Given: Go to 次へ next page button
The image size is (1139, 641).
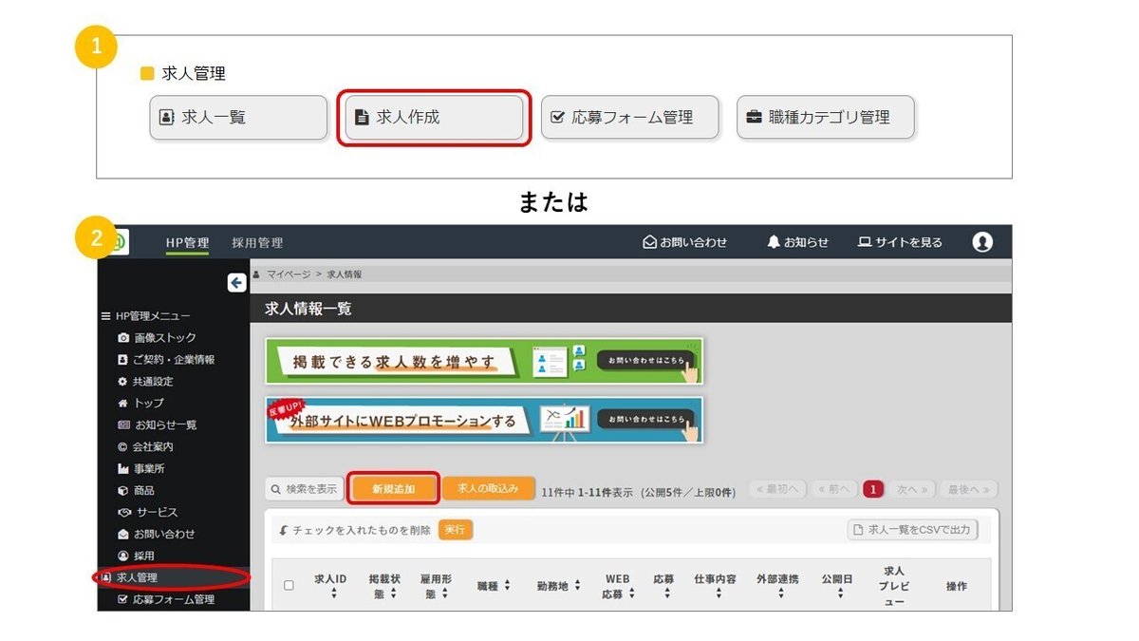Looking at the screenshot, I should (911, 489).
